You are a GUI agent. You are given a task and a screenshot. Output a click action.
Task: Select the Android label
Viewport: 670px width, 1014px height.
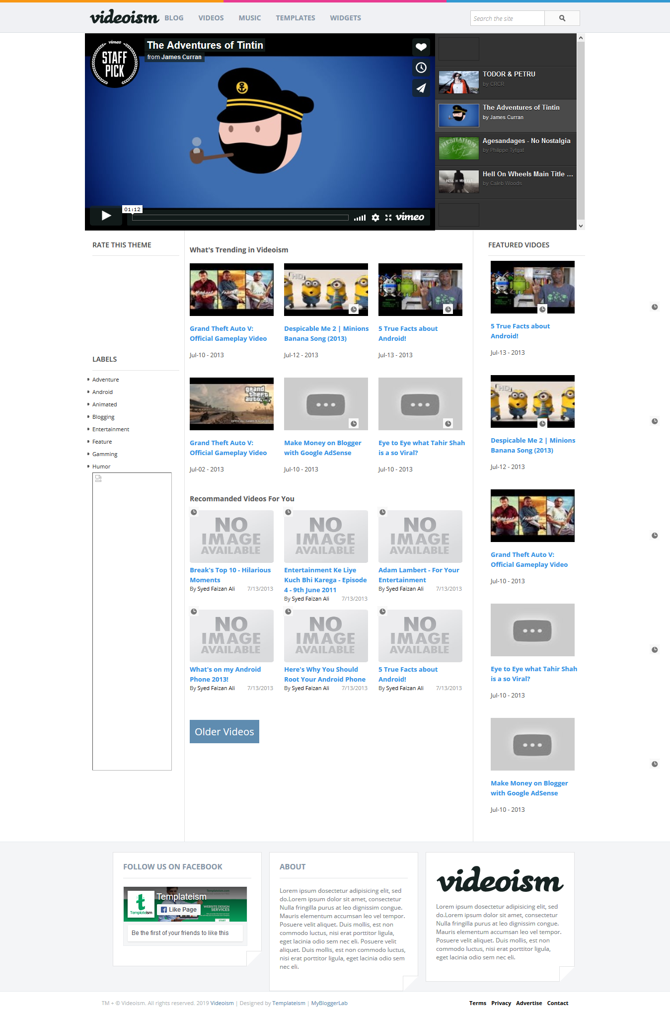tap(102, 392)
